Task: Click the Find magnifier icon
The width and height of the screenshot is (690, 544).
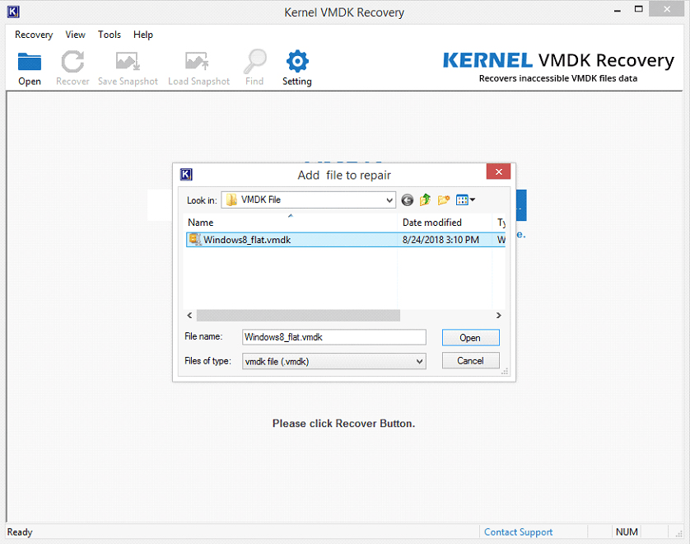Action: (x=254, y=62)
